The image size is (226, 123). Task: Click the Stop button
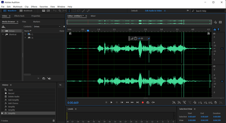point(106,102)
